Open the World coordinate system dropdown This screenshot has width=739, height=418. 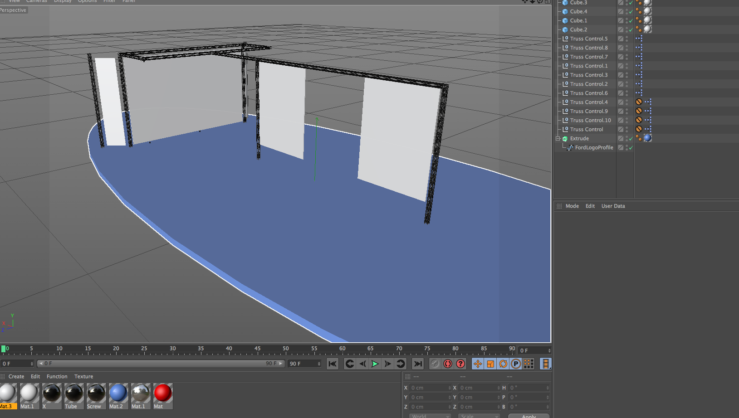pos(430,416)
